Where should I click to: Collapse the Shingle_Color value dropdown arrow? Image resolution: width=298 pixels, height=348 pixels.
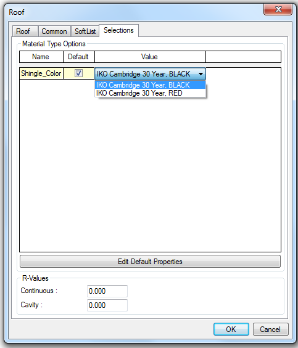(201, 74)
